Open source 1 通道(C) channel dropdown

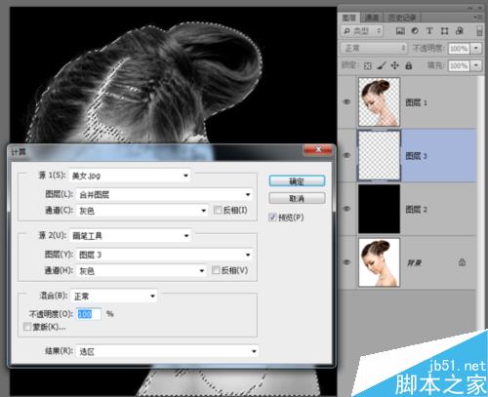click(x=142, y=211)
